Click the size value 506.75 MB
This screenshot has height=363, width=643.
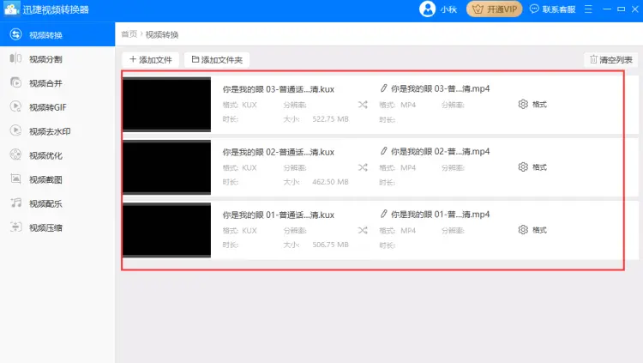[331, 245]
